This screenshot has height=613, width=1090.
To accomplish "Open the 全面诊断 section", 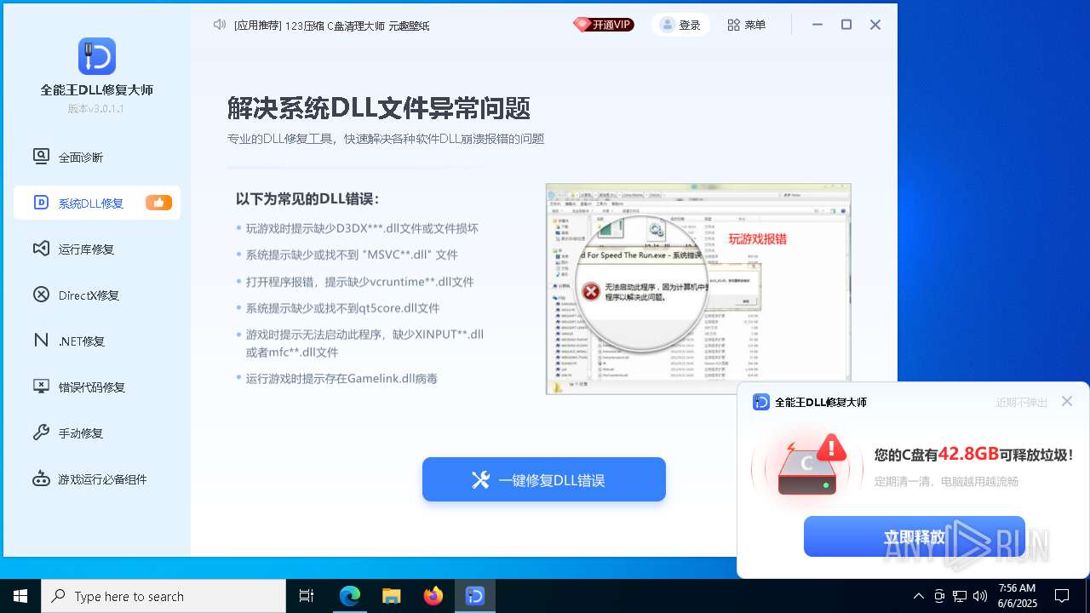I will point(96,157).
